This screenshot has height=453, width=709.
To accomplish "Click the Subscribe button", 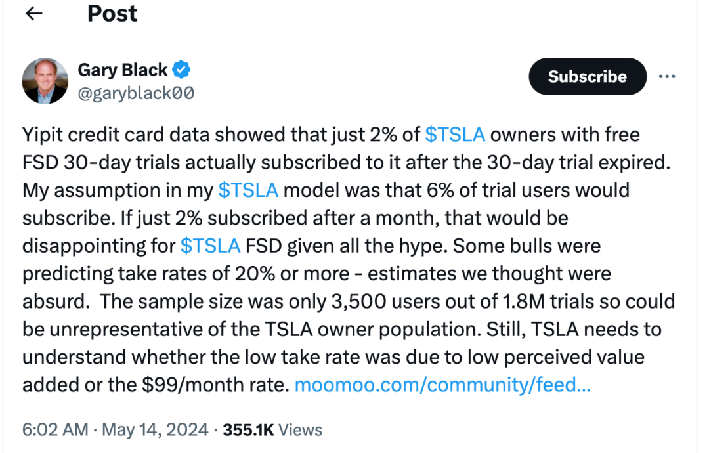I will (587, 77).
